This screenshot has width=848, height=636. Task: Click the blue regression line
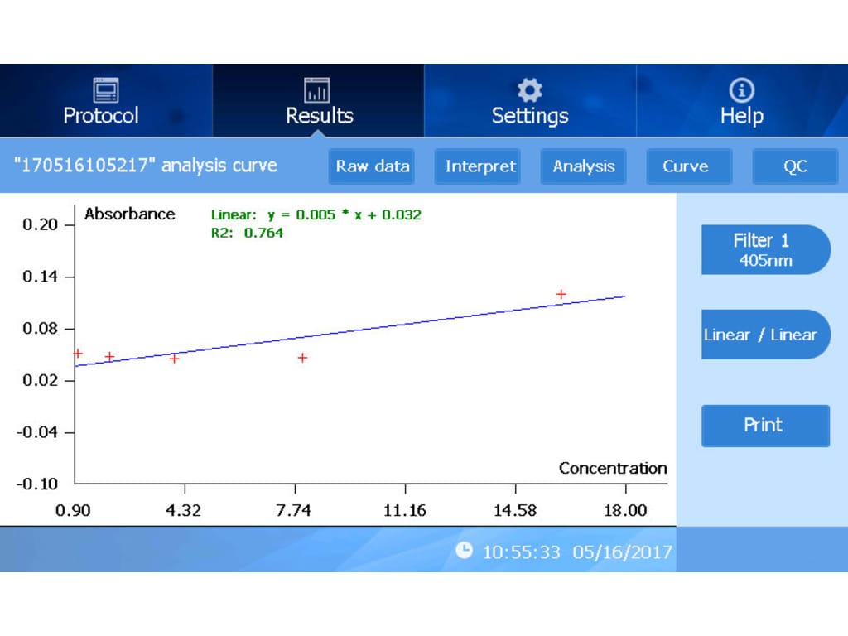click(x=414, y=321)
